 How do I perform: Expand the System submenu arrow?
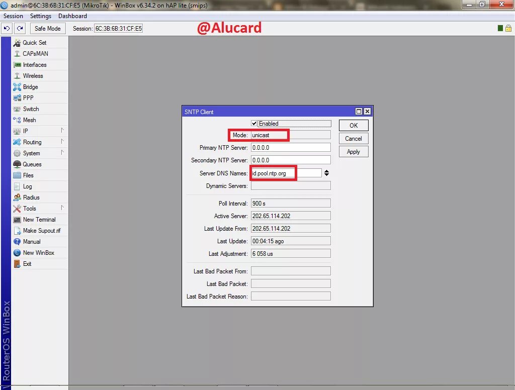[x=62, y=153]
